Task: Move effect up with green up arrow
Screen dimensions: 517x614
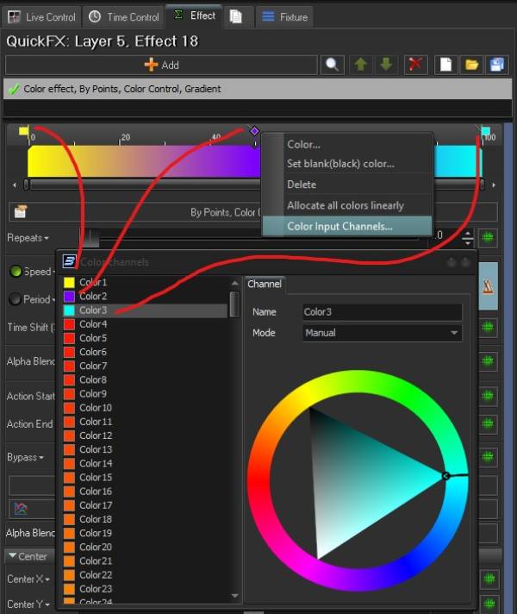Action: click(361, 65)
